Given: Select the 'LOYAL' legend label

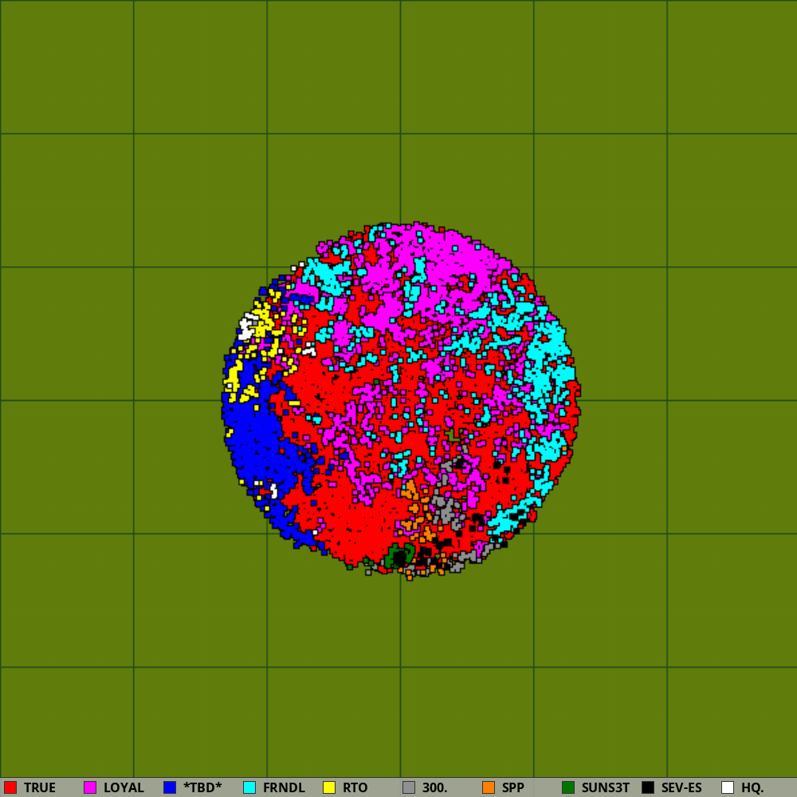Looking at the screenshot, I should click(124, 788).
